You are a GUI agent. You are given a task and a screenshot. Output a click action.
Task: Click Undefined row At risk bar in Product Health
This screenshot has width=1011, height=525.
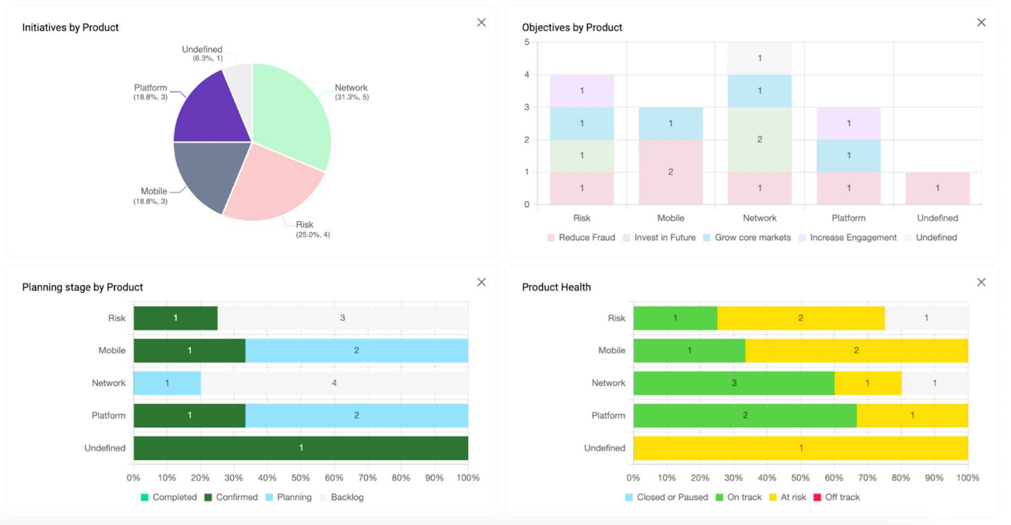[x=801, y=448]
